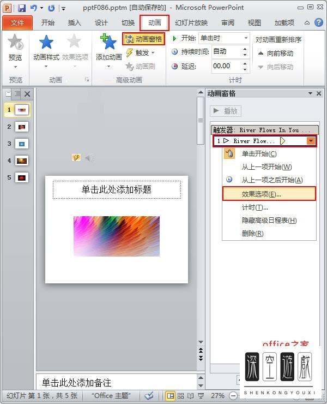Increase 持续时间 with up stepper arrow
The height and width of the screenshot is (404, 327).
pyautogui.click(x=245, y=49)
